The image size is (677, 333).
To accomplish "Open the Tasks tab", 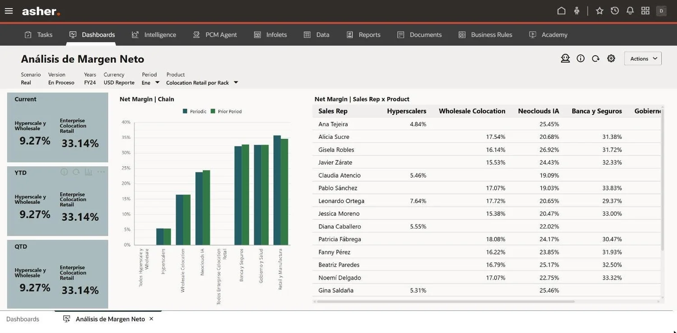I will click(x=38, y=35).
